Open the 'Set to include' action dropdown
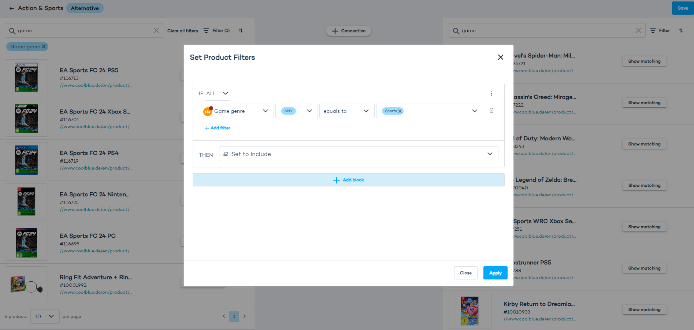 click(359, 154)
